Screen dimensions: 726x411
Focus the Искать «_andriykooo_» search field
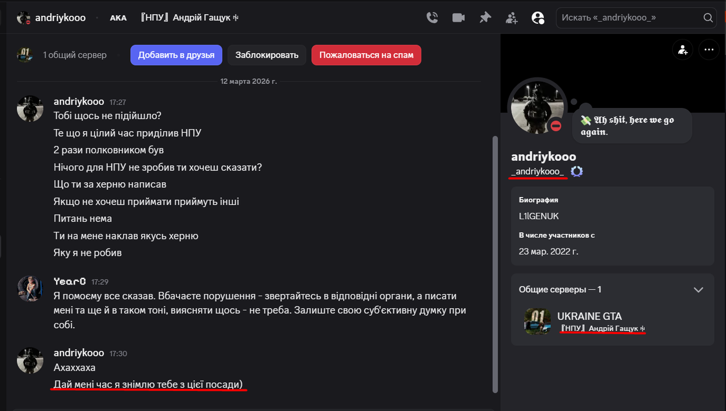630,18
